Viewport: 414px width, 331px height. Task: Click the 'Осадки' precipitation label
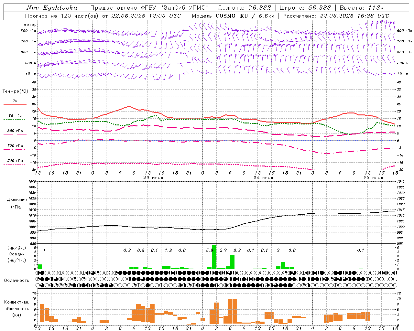click(17, 254)
